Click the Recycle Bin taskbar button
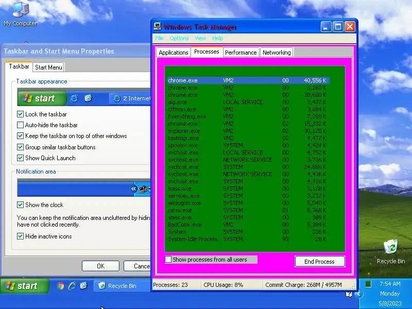 (122, 286)
